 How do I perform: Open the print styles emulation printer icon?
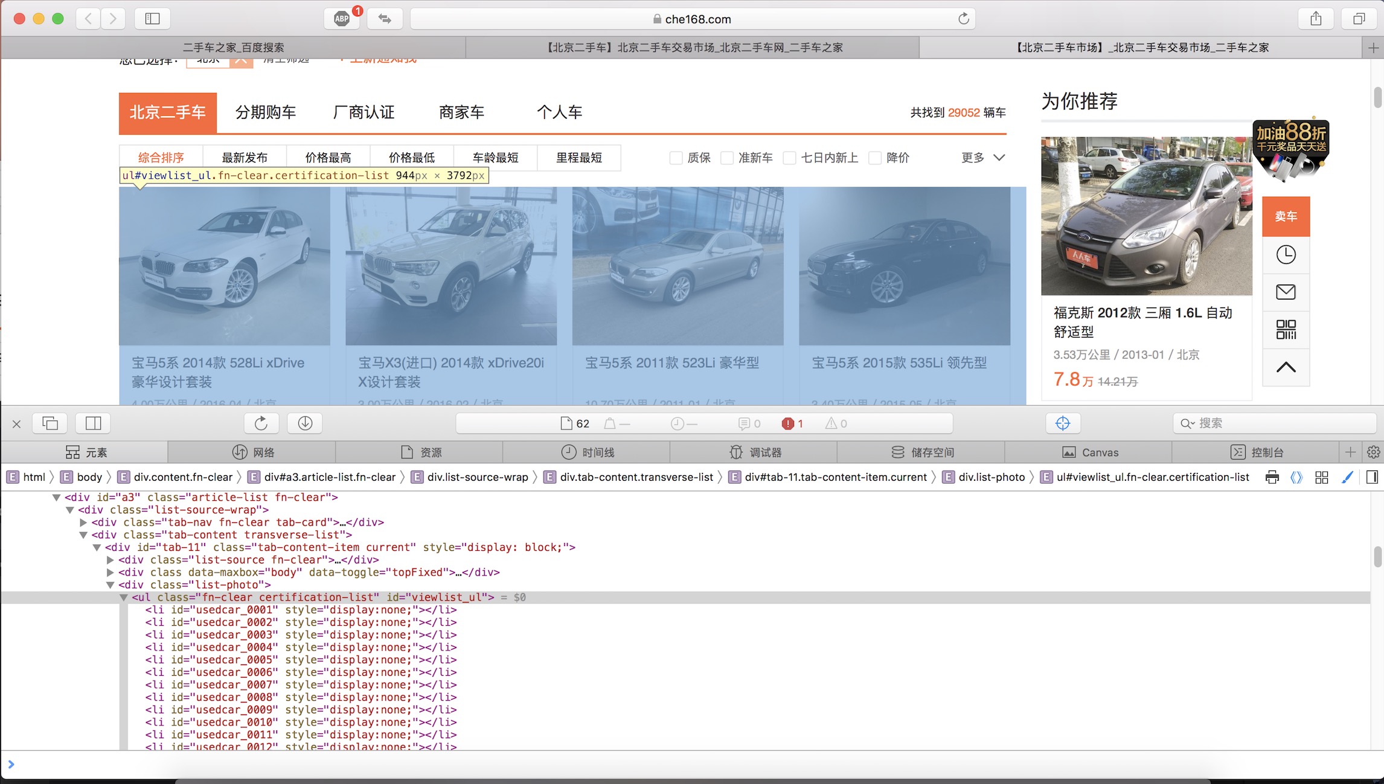point(1273,477)
